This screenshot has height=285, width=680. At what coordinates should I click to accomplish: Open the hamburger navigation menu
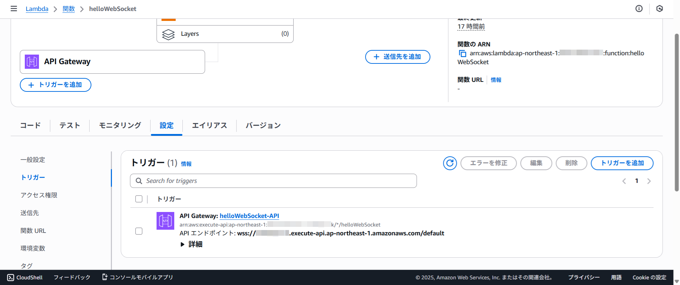14,9
